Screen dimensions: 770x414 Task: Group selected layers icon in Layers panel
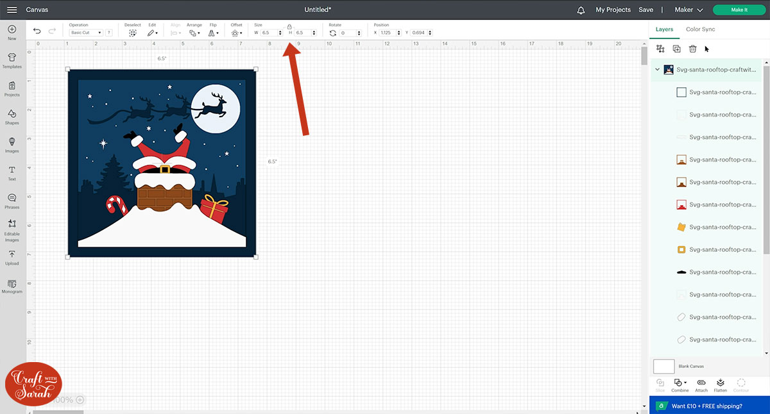[660, 49]
